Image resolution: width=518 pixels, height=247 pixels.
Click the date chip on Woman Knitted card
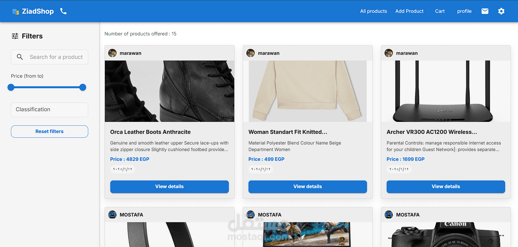pos(261,169)
